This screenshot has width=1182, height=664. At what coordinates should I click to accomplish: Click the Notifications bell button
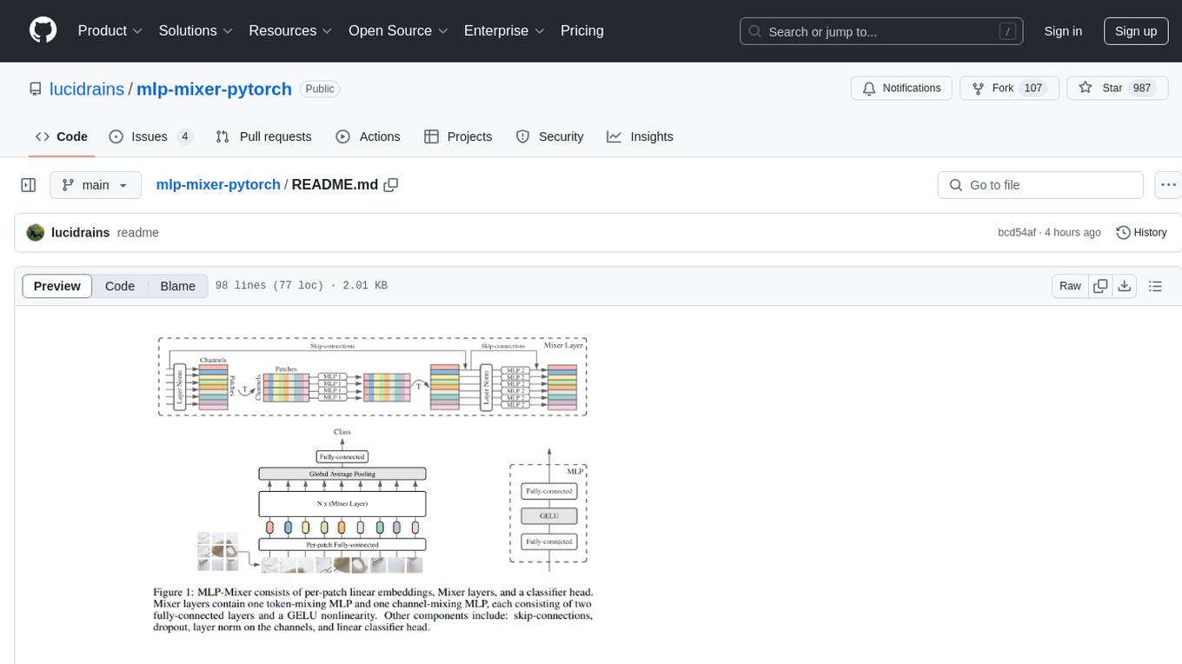[x=901, y=89]
